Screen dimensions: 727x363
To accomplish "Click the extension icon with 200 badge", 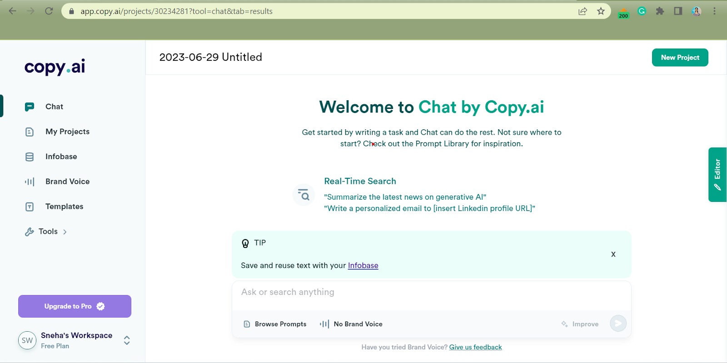I will pos(623,13).
